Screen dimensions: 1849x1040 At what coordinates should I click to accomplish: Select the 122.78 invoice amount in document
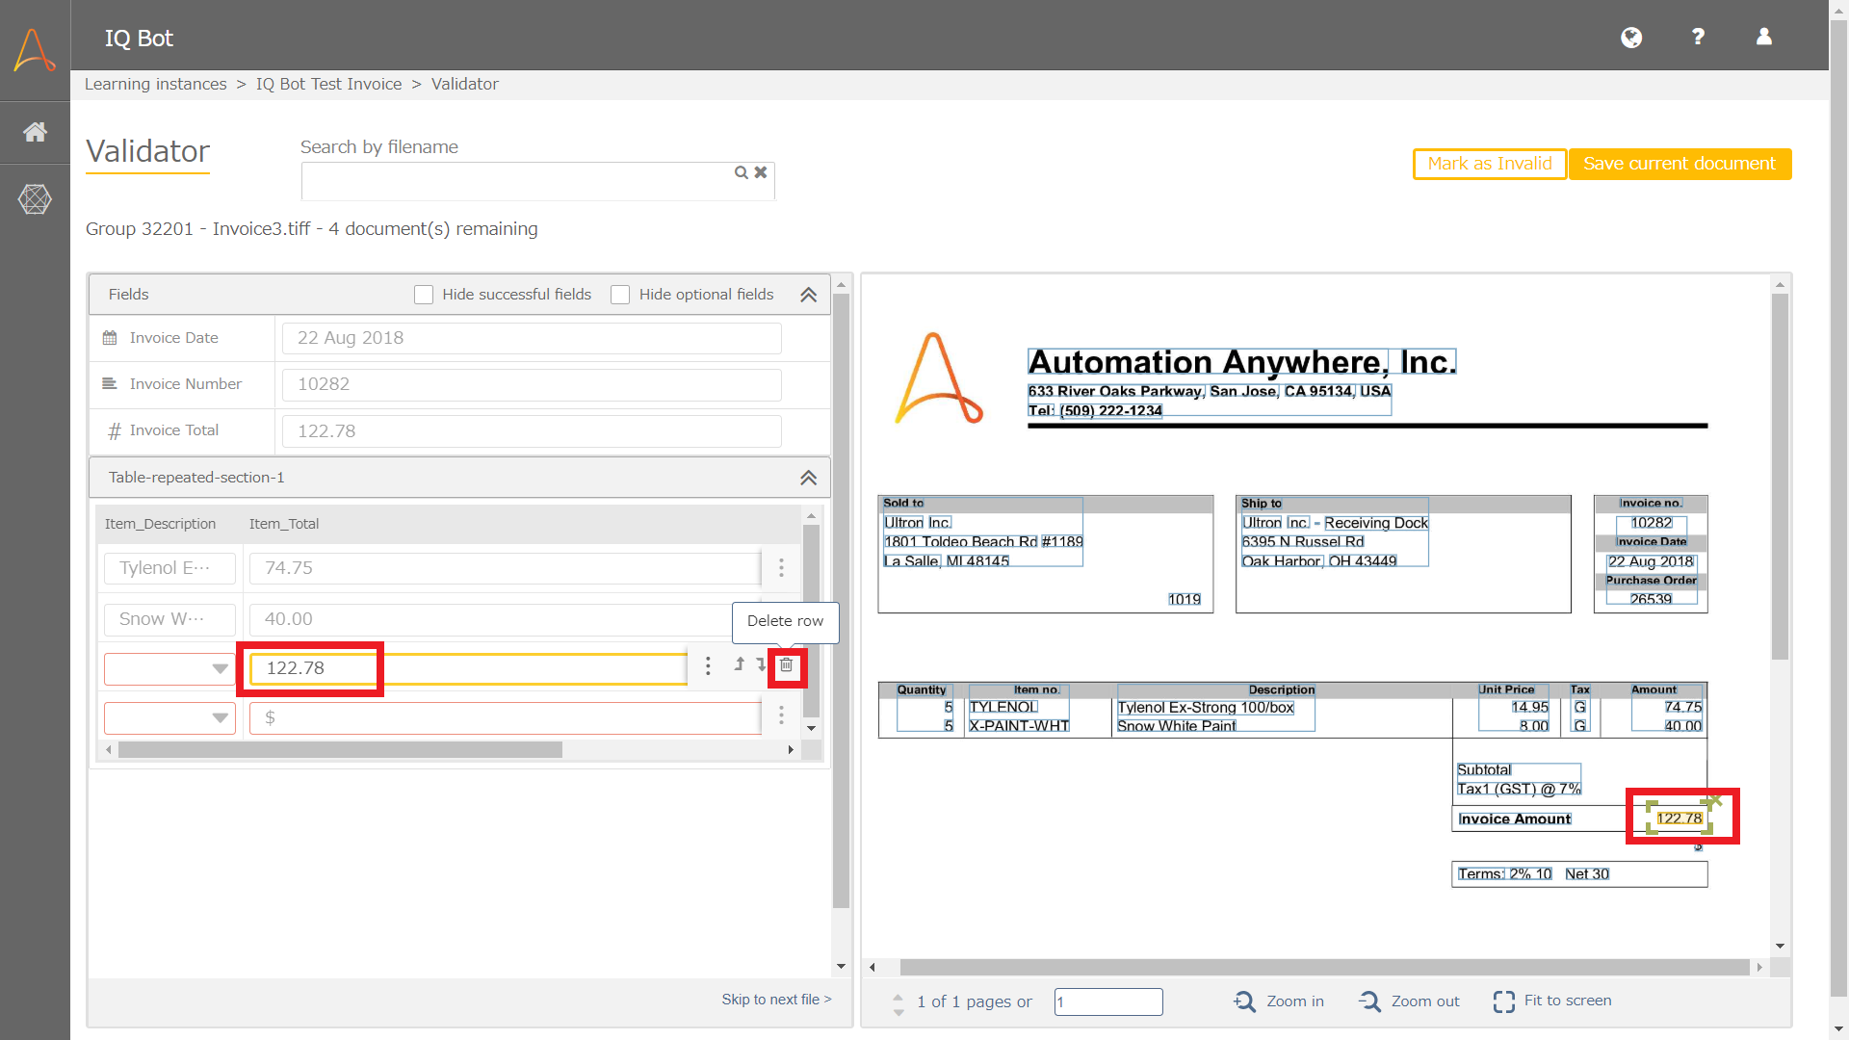tap(1680, 819)
